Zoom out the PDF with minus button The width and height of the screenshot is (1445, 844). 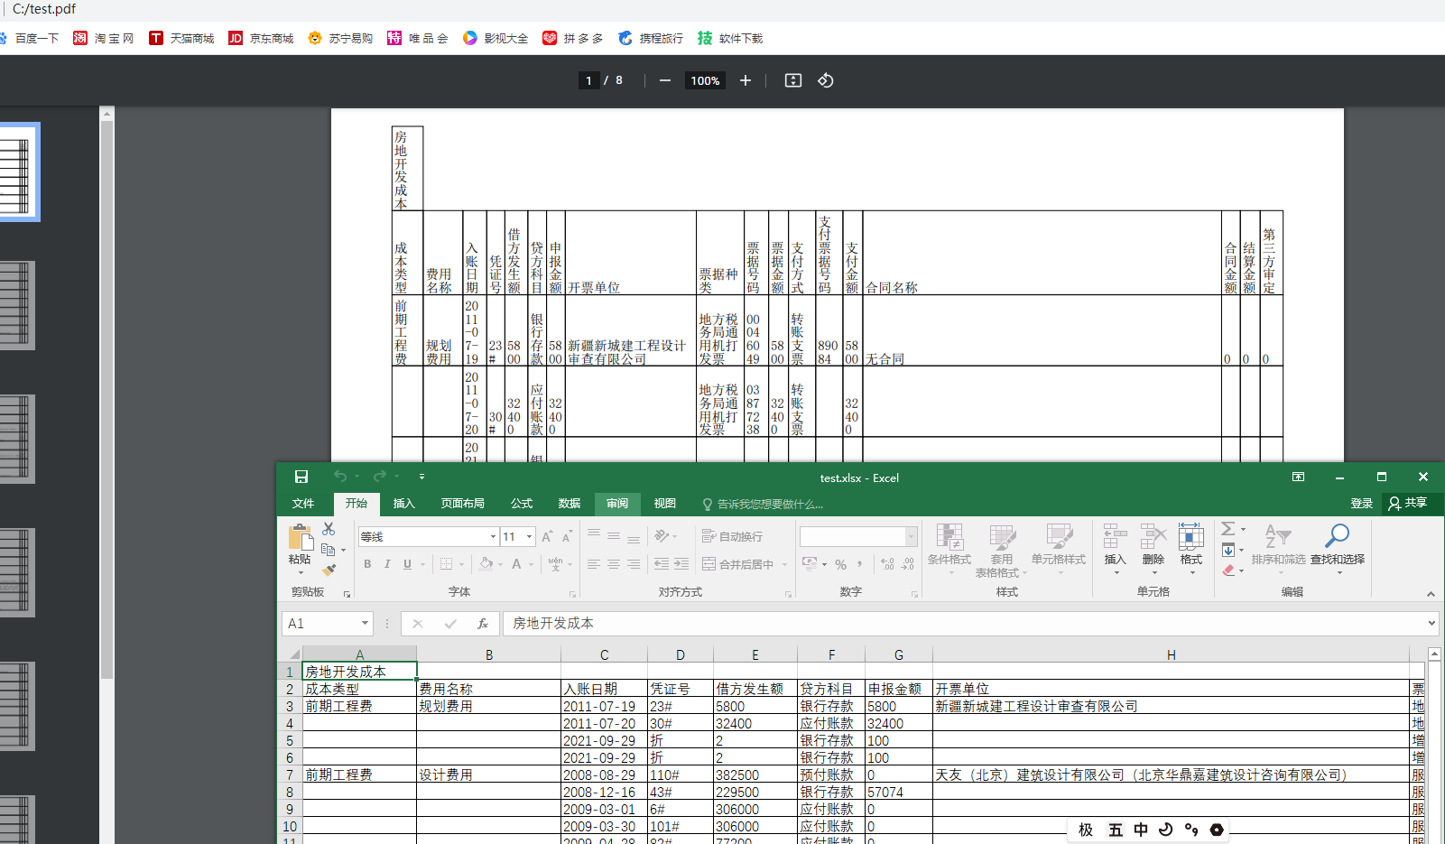click(665, 80)
